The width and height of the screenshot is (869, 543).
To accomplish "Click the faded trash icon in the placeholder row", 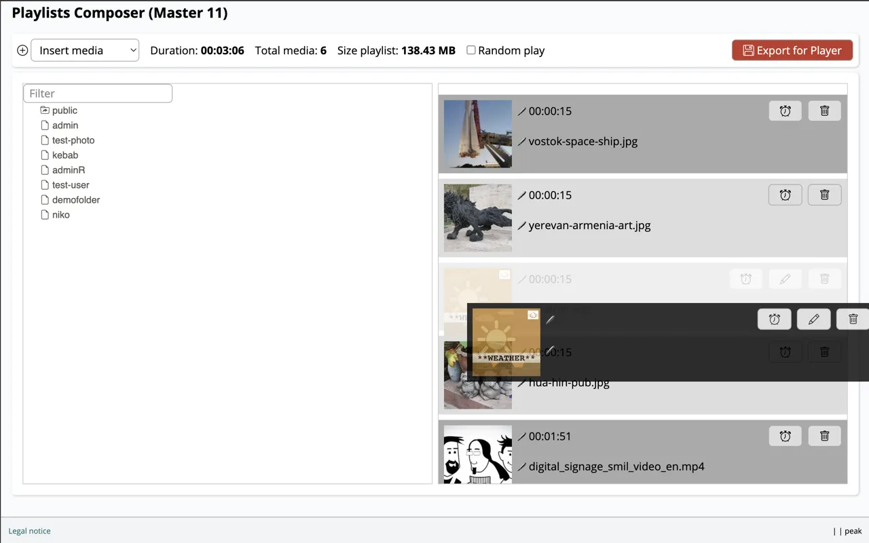I will click(825, 279).
